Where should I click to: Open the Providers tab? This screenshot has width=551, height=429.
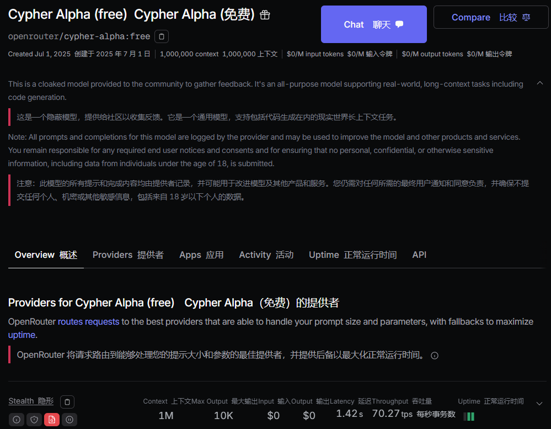[x=129, y=255]
